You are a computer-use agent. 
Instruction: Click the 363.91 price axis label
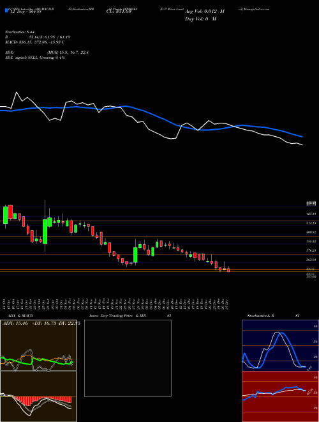(x=312, y=260)
